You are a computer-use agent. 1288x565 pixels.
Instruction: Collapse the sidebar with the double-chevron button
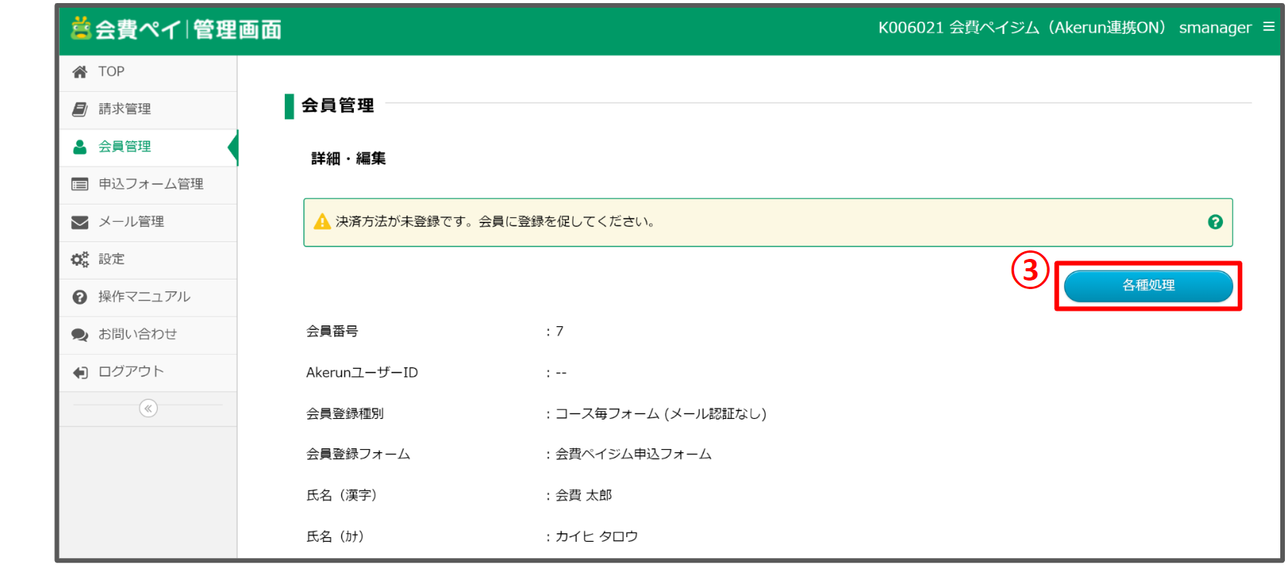[x=148, y=408]
